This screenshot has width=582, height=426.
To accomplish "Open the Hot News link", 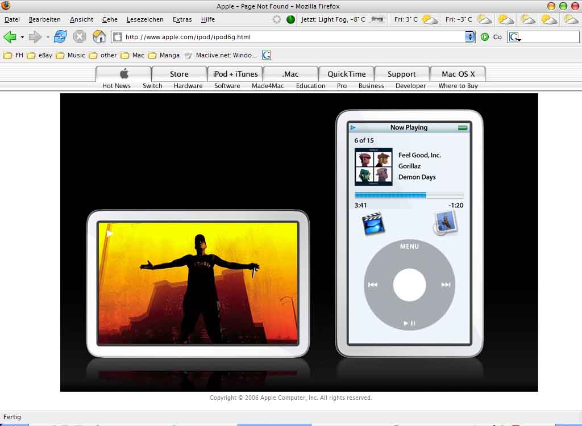I will [117, 86].
